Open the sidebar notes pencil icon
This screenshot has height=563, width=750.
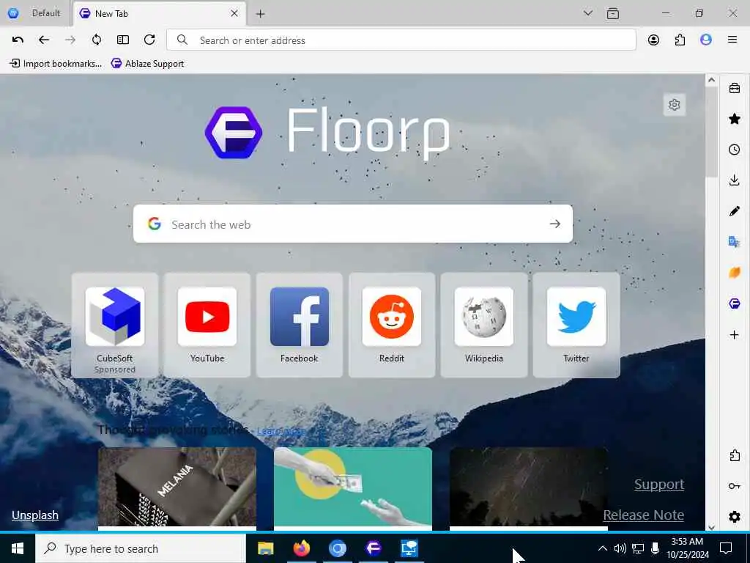click(734, 211)
